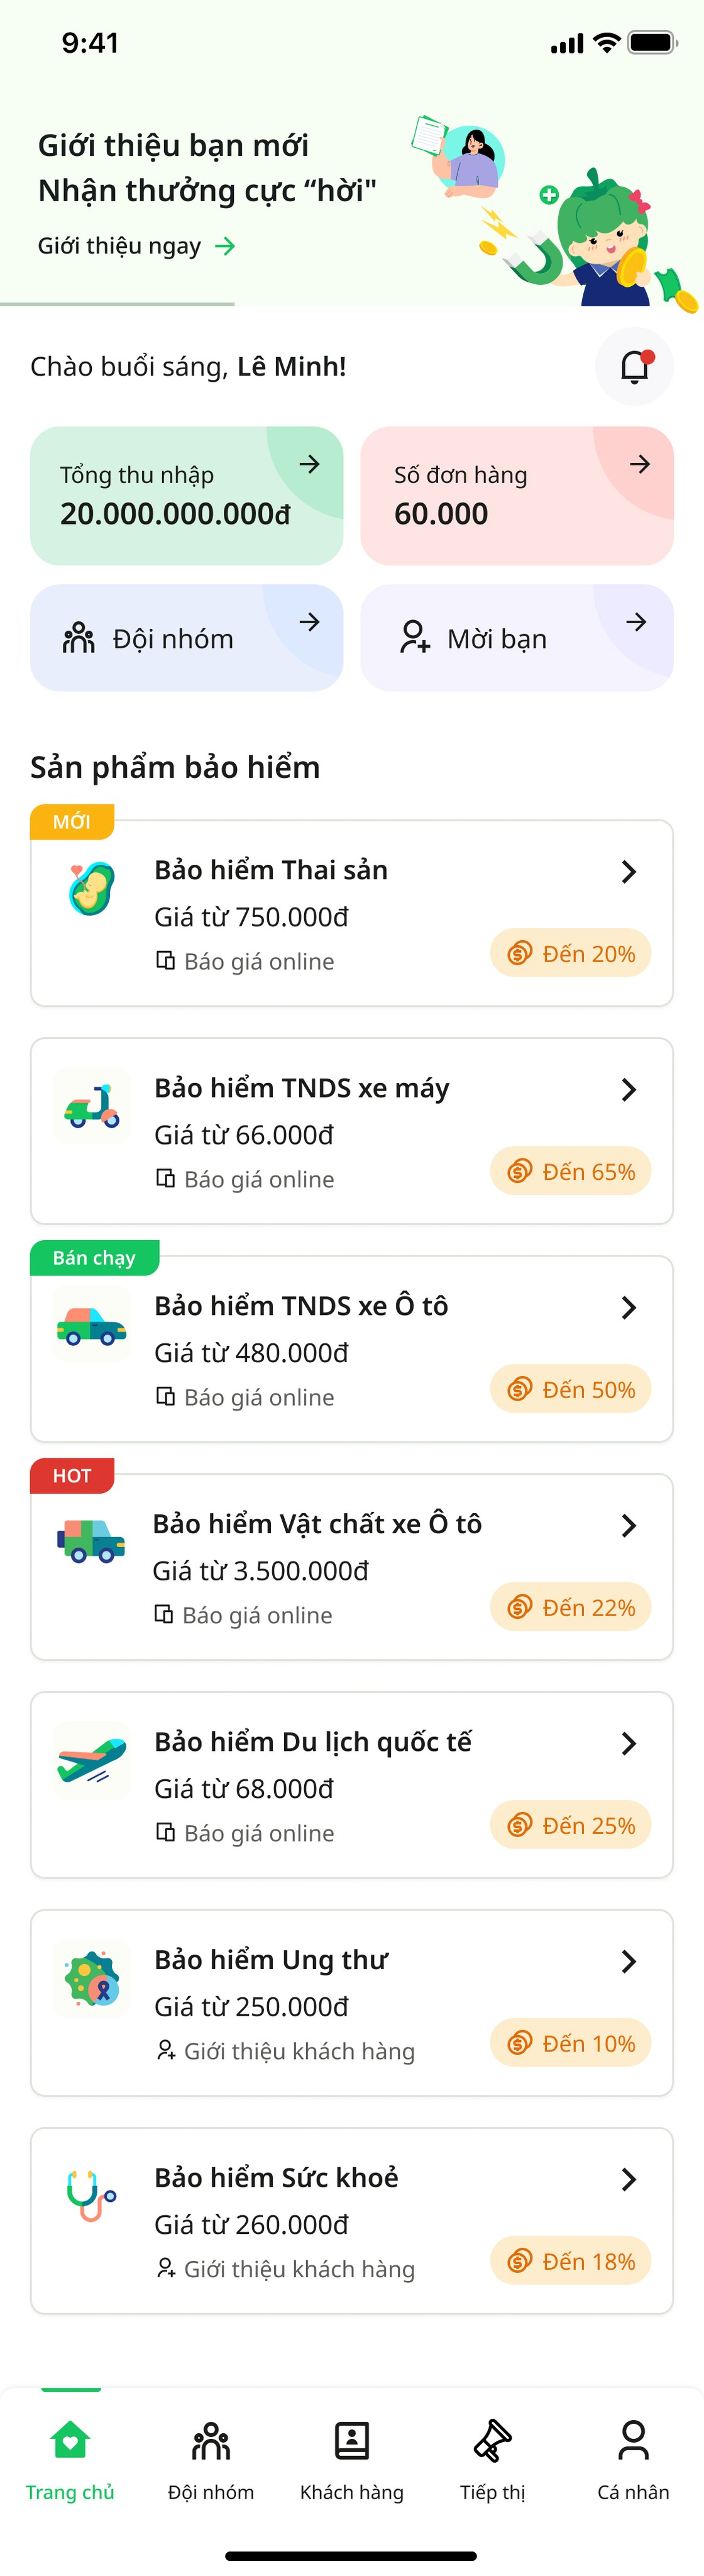Image resolution: width=704 pixels, height=2576 pixels.
Task: Tap the cancer insurance ribbon icon
Action: [92, 1979]
